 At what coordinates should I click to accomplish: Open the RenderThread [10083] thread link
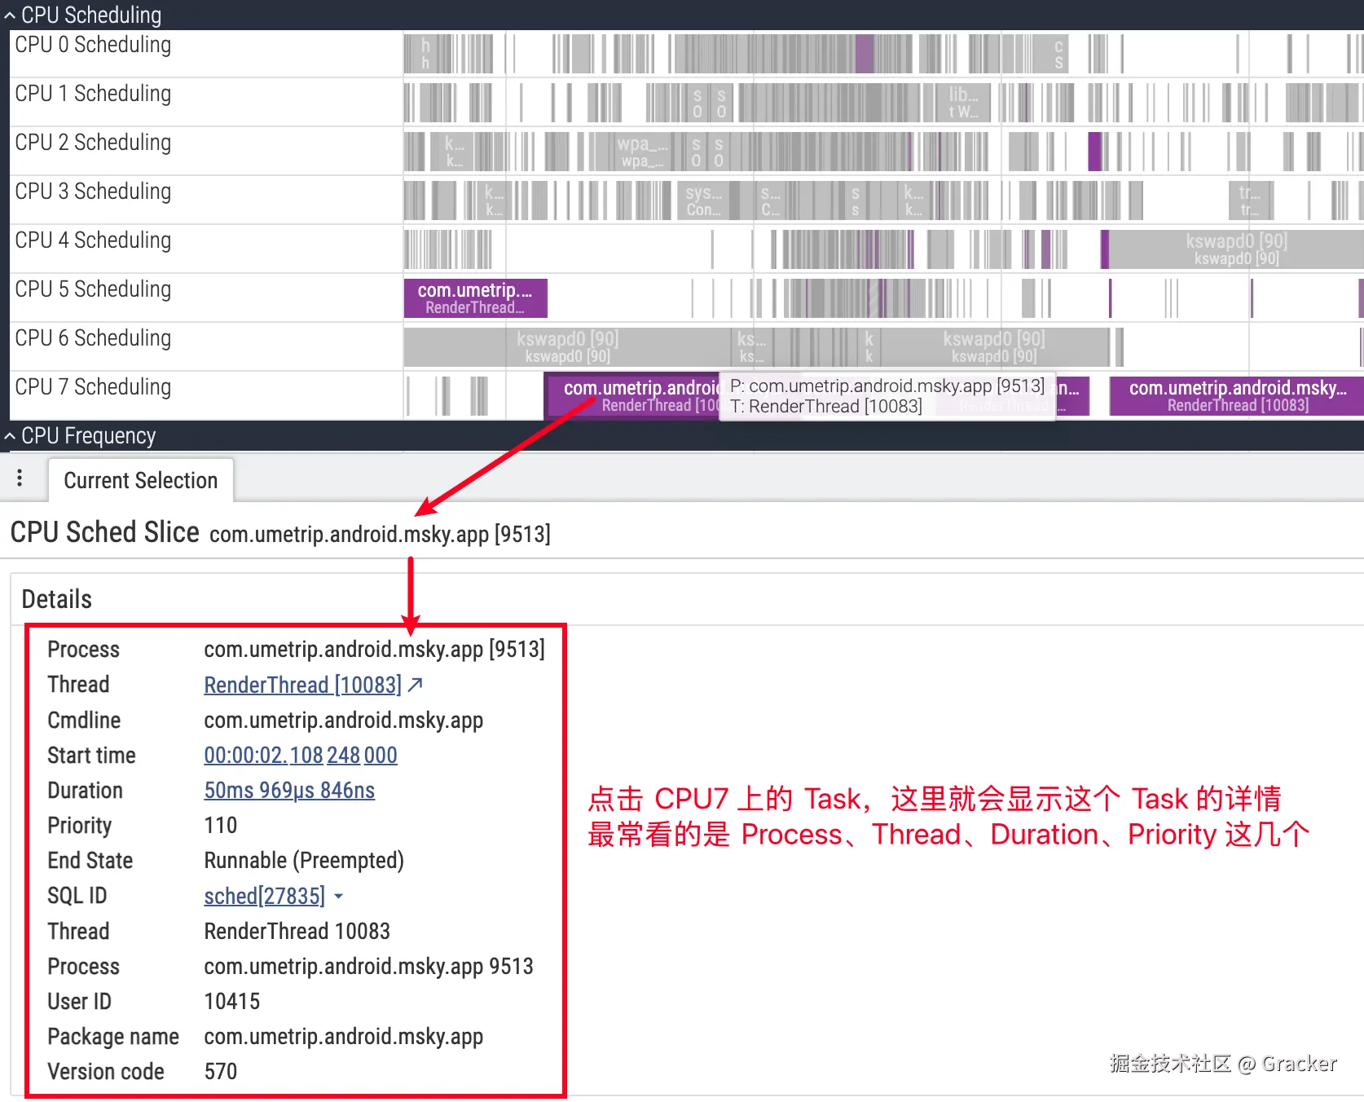click(x=302, y=685)
